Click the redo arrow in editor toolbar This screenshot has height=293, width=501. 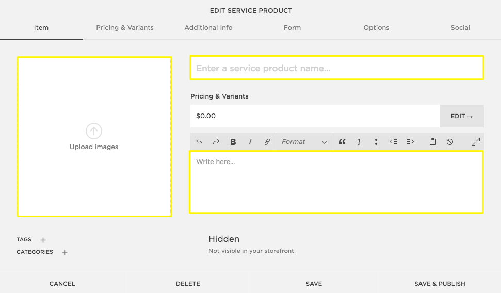[216, 142]
